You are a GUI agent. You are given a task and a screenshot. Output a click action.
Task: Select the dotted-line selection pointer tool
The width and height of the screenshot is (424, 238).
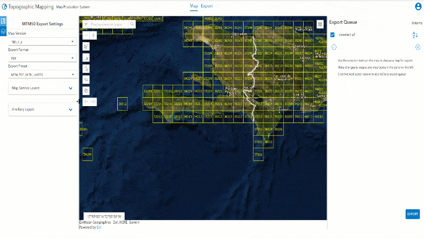(x=86, y=69)
